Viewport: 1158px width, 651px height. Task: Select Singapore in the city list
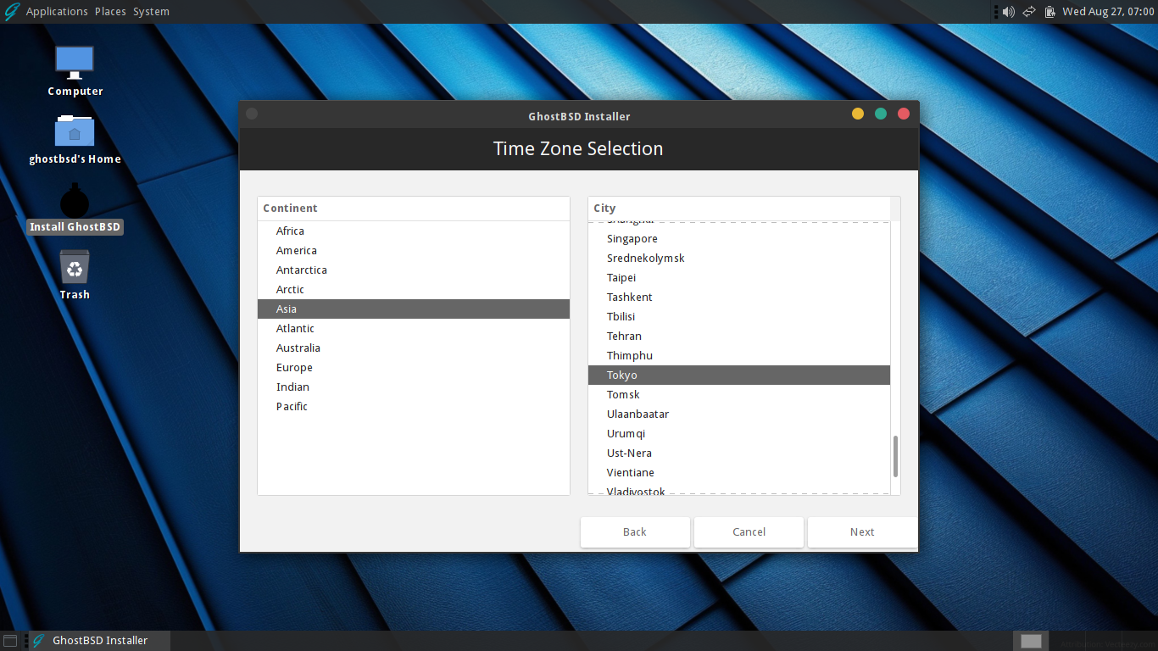point(739,239)
